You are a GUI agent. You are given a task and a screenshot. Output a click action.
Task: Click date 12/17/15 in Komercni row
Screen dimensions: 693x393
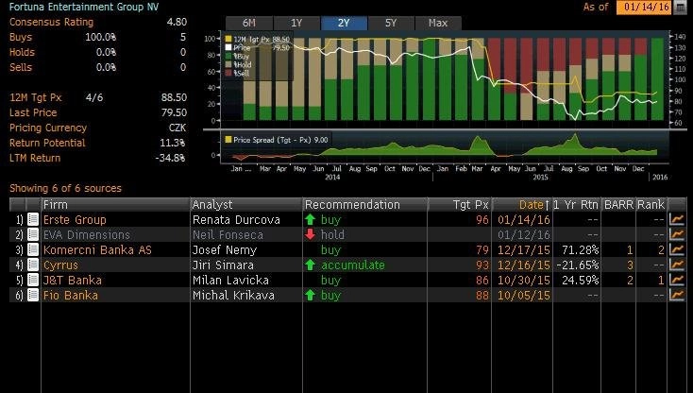pyautogui.click(x=524, y=249)
